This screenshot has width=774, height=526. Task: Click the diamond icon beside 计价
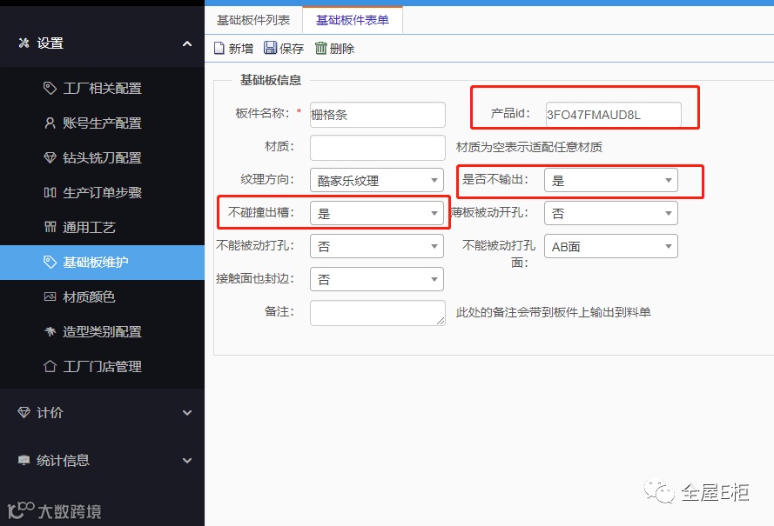24,412
